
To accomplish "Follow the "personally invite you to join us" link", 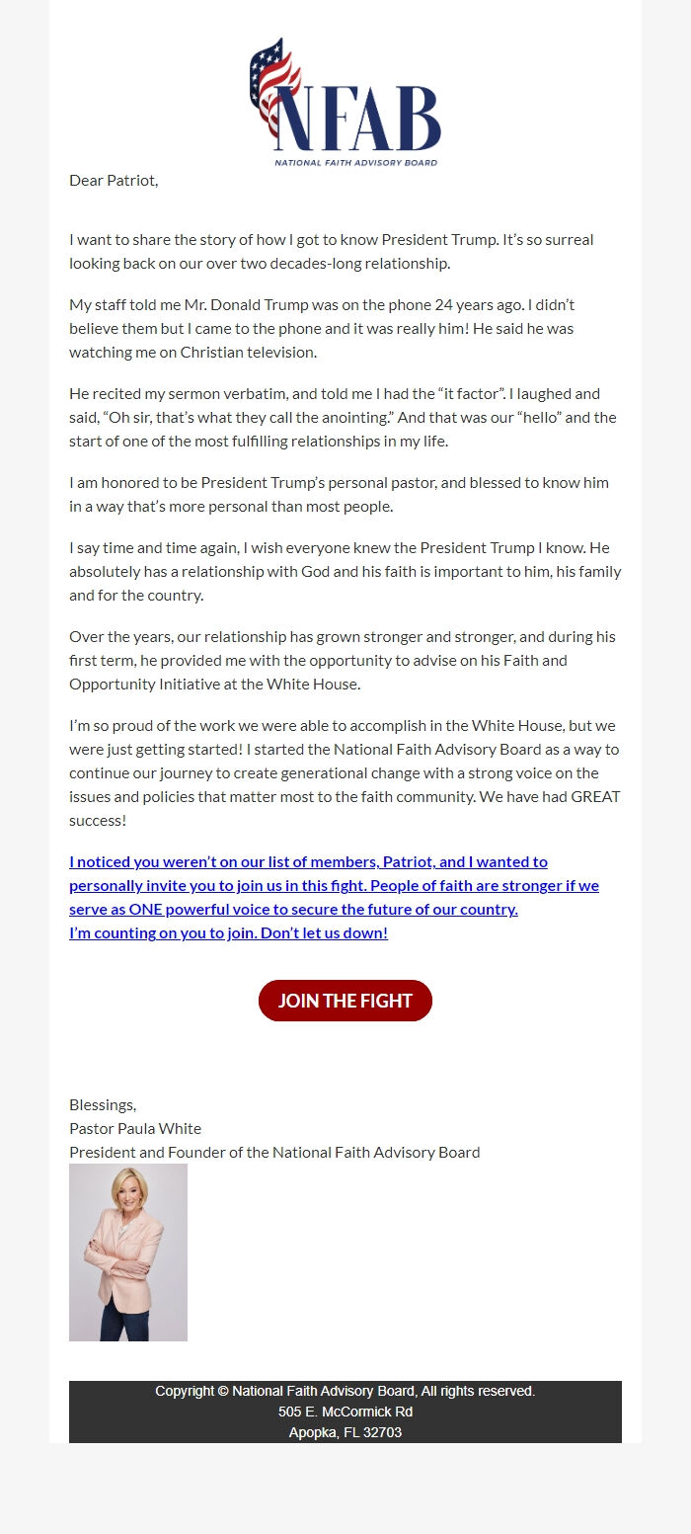I will tap(168, 885).
